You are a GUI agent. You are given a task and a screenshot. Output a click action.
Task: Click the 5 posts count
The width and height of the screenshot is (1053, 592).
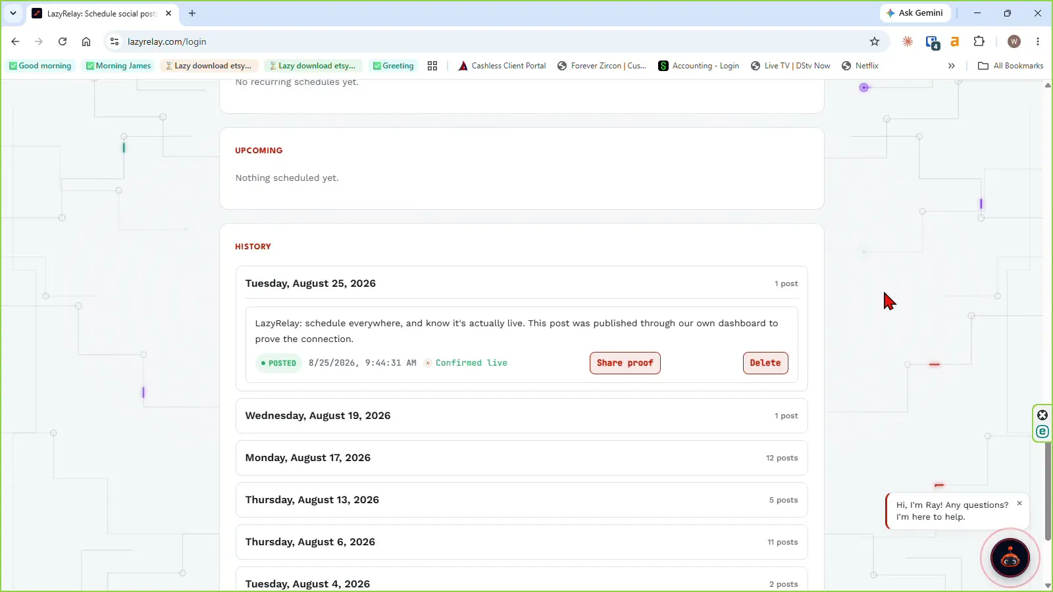(783, 500)
